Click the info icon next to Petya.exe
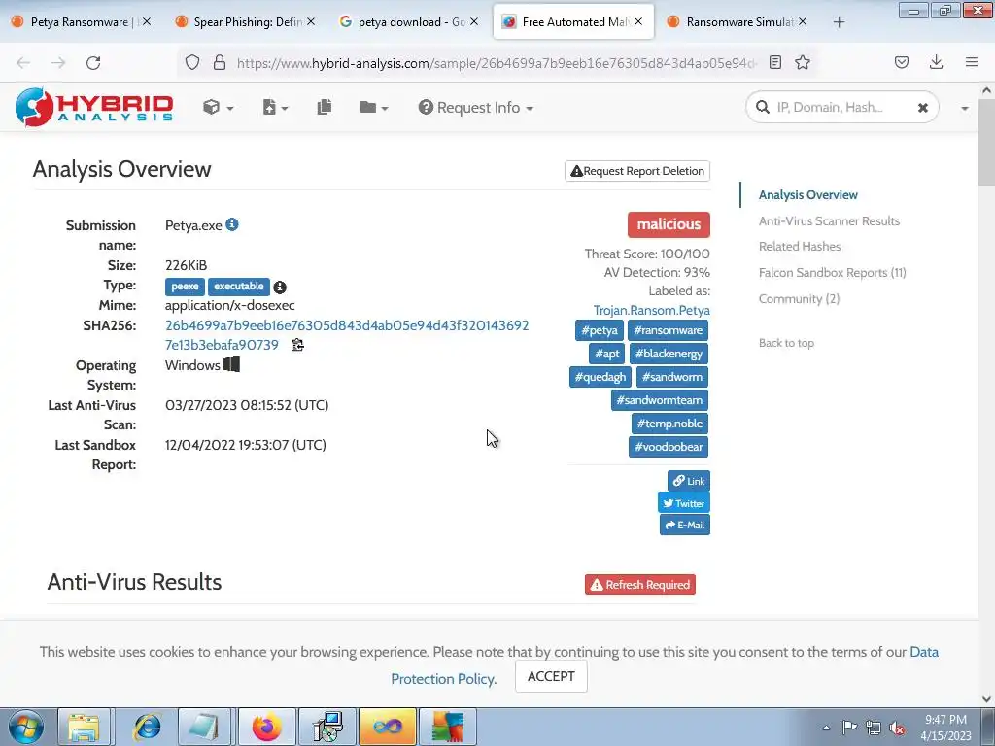Screen dimensions: 995x746 232,224
